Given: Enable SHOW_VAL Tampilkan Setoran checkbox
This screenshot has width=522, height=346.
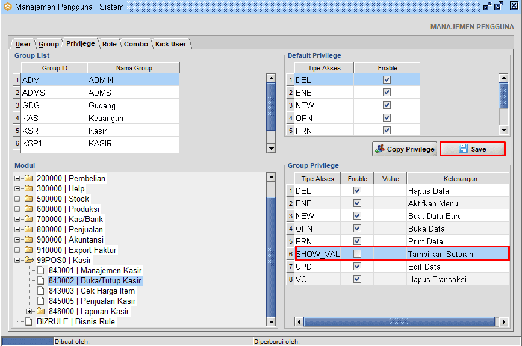Looking at the screenshot, I should point(357,254).
